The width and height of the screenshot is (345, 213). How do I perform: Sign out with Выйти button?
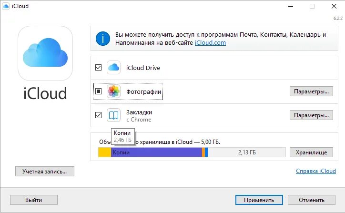pos(34,200)
